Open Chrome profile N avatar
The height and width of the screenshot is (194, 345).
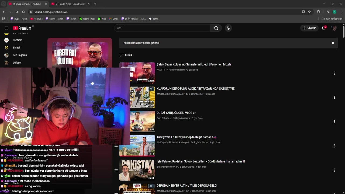point(334,12)
